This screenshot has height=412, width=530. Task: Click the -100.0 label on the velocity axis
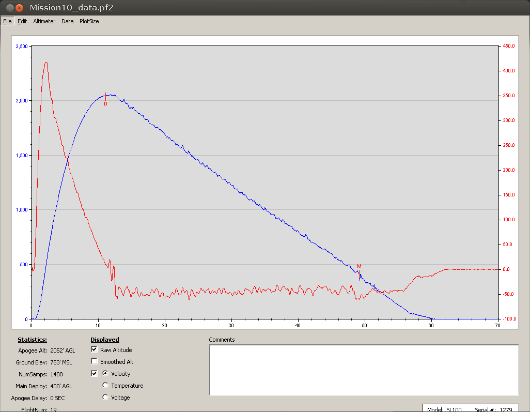509,318
